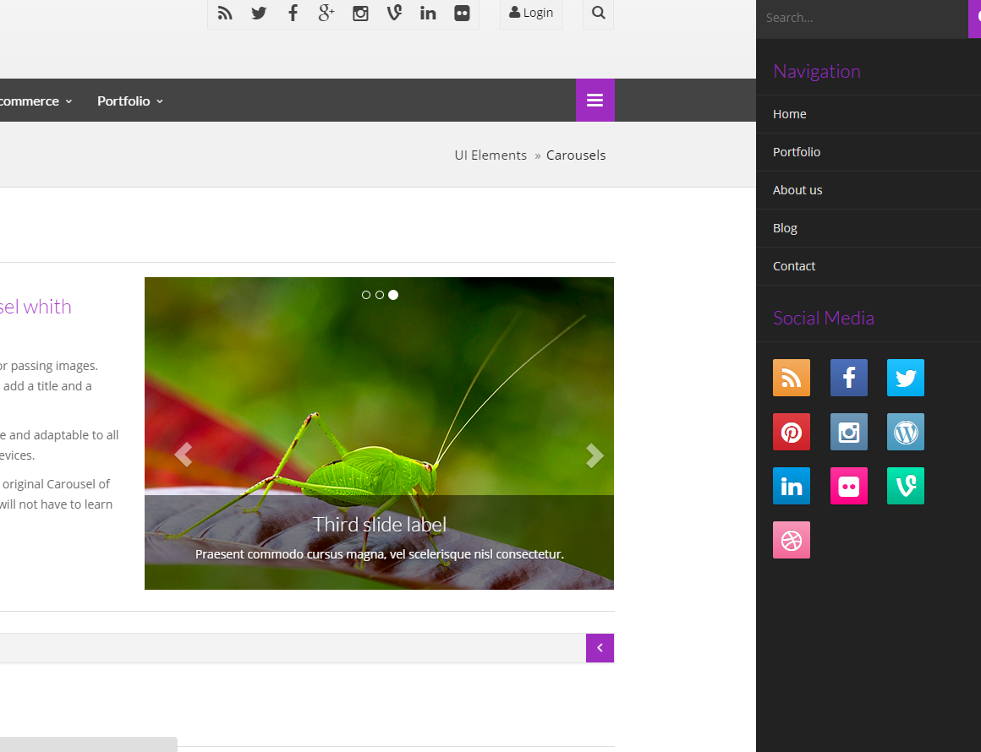The width and height of the screenshot is (981, 752).
Task: Expand the Portfolio dropdown in navbar
Action: 129,101
